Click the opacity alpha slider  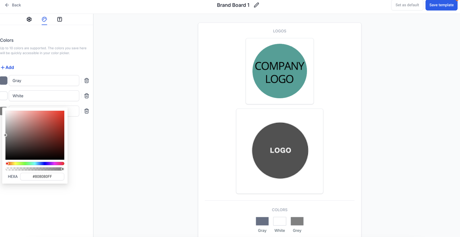point(35,169)
